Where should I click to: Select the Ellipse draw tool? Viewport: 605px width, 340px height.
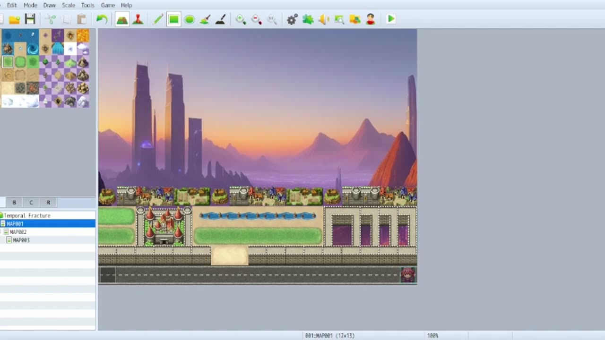pyautogui.click(x=190, y=19)
